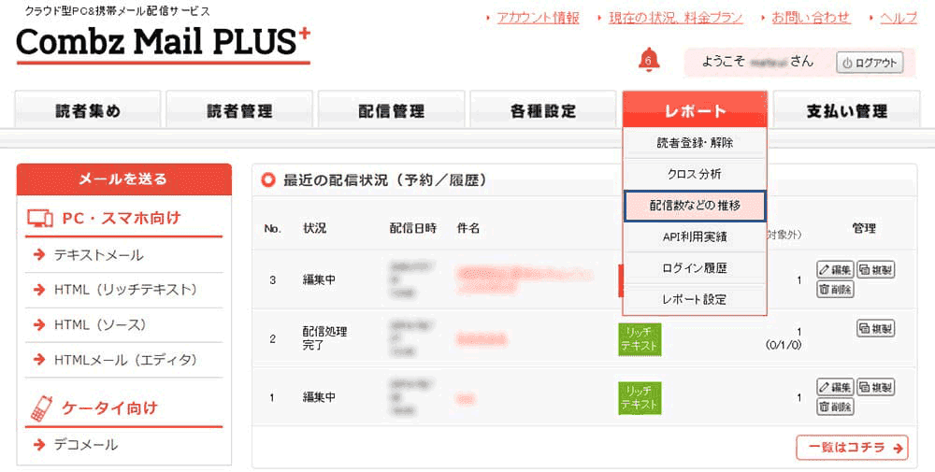Choose クロス分析 from the report menu
935x472 pixels.
coord(695,174)
